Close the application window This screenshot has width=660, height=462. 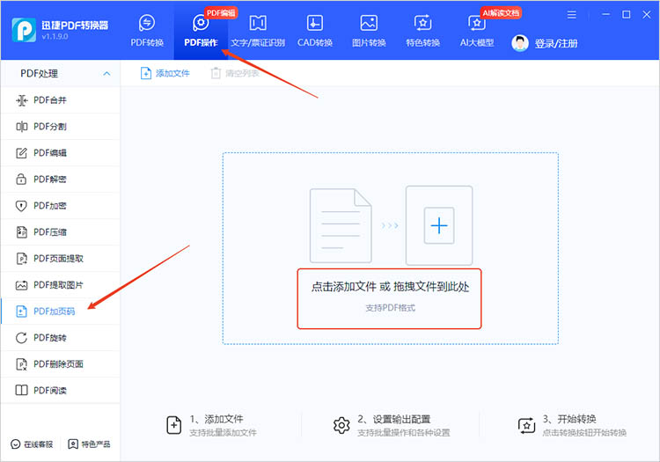647,15
